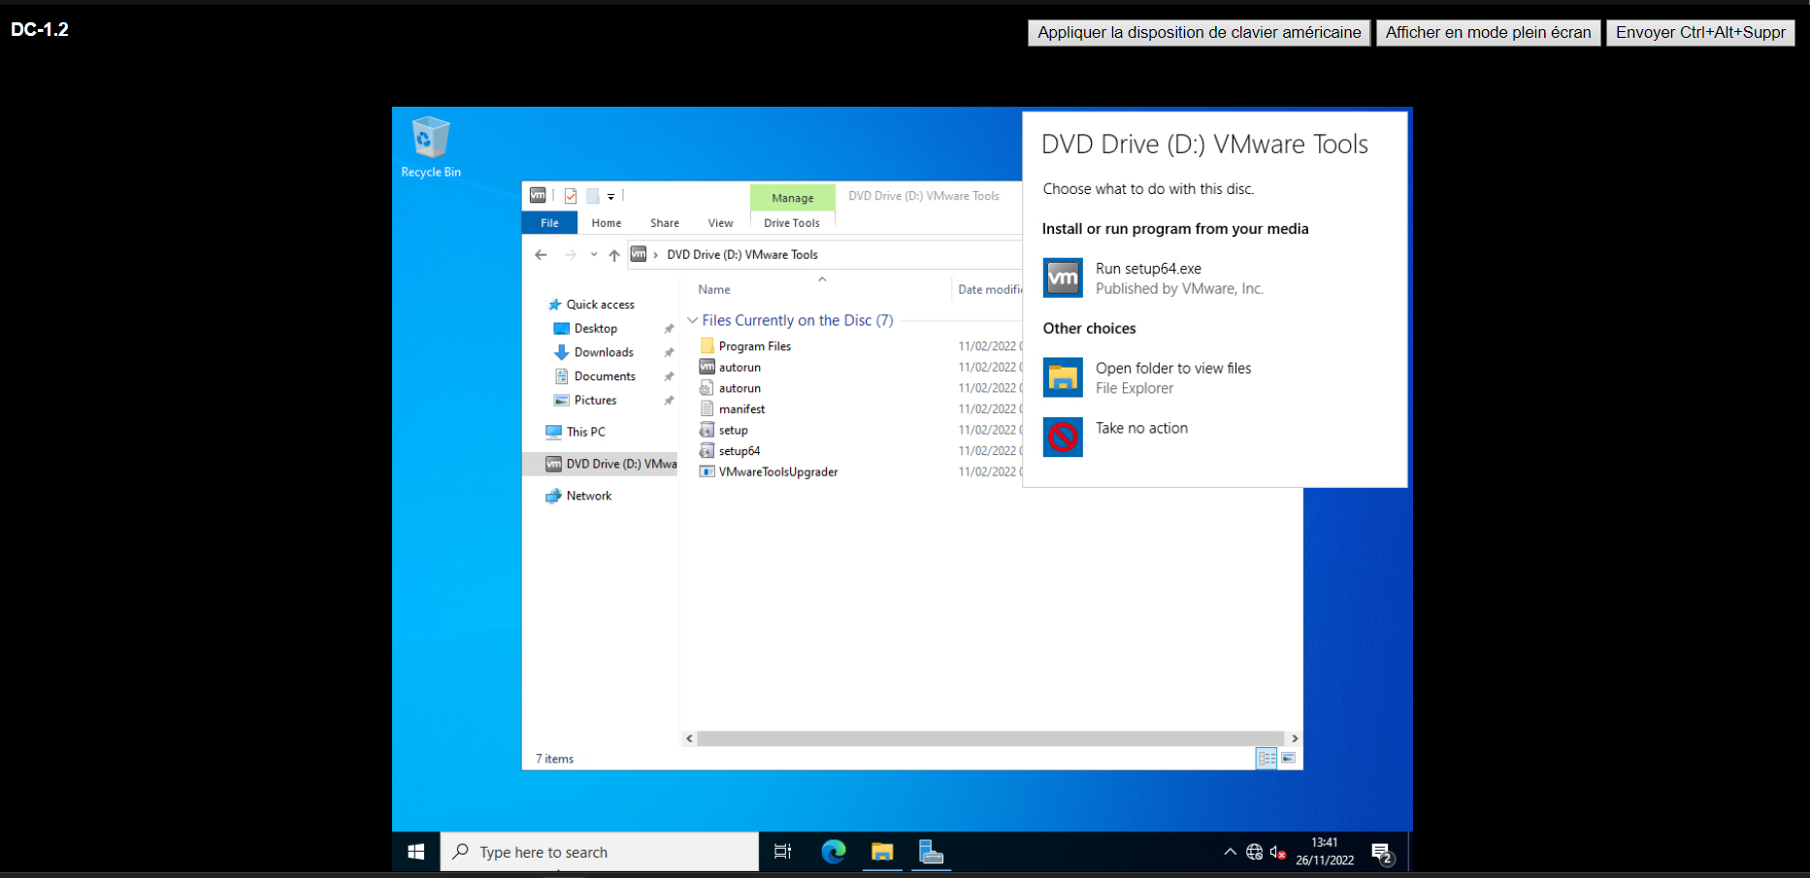The image size is (1810, 878).
Task: Click the Manage contextual tab header
Action: (793, 198)
